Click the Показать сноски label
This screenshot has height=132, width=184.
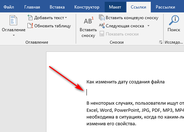tap(122, 34)
